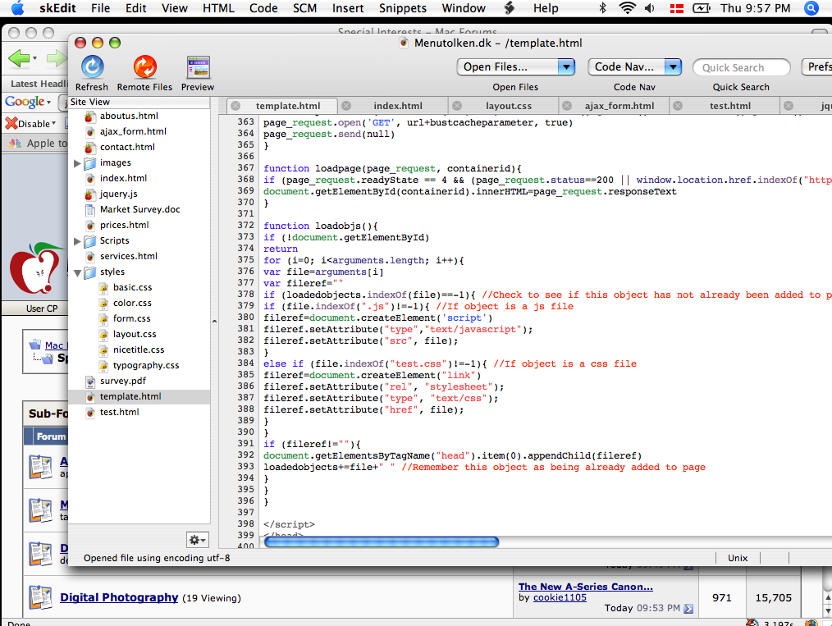Click the Refresh toolbar icon

92,67
